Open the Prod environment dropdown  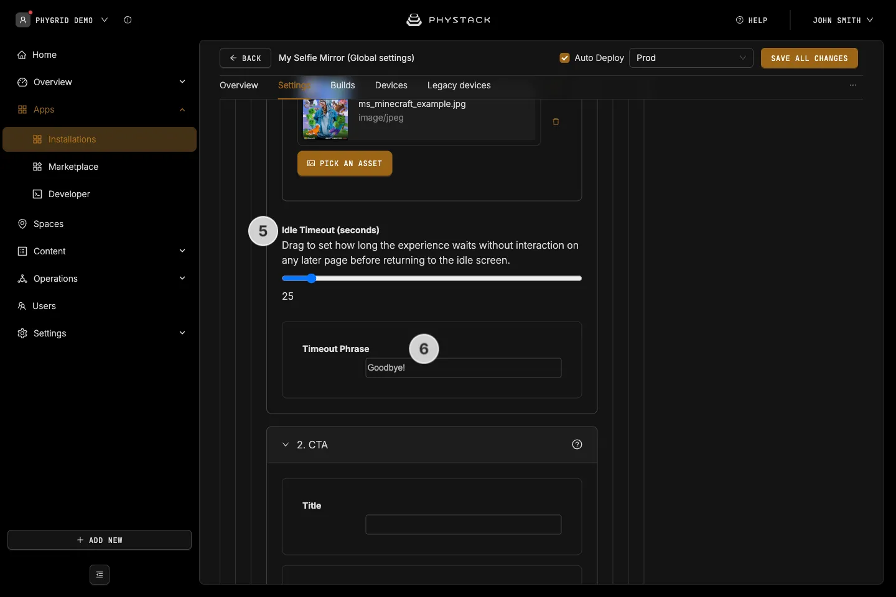691,58
